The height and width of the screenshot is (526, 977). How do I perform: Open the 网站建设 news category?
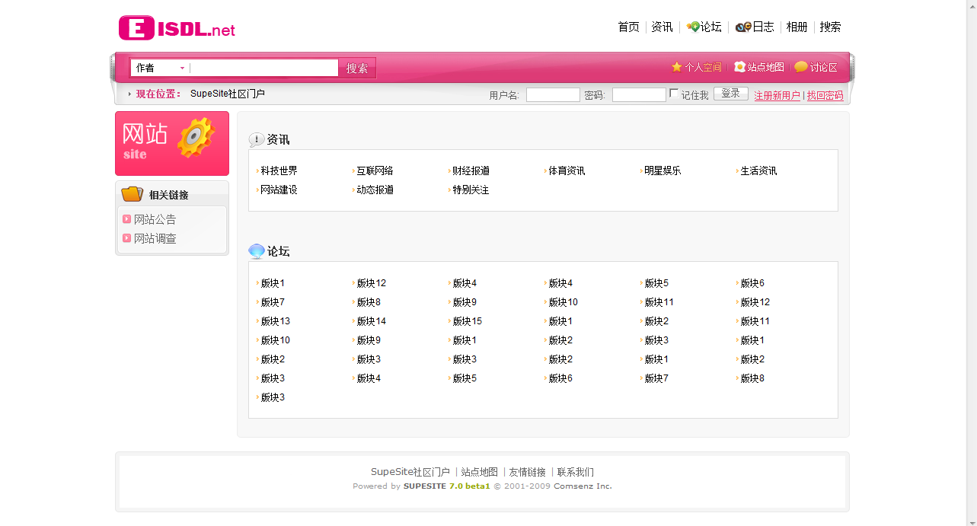click(279, 190)
